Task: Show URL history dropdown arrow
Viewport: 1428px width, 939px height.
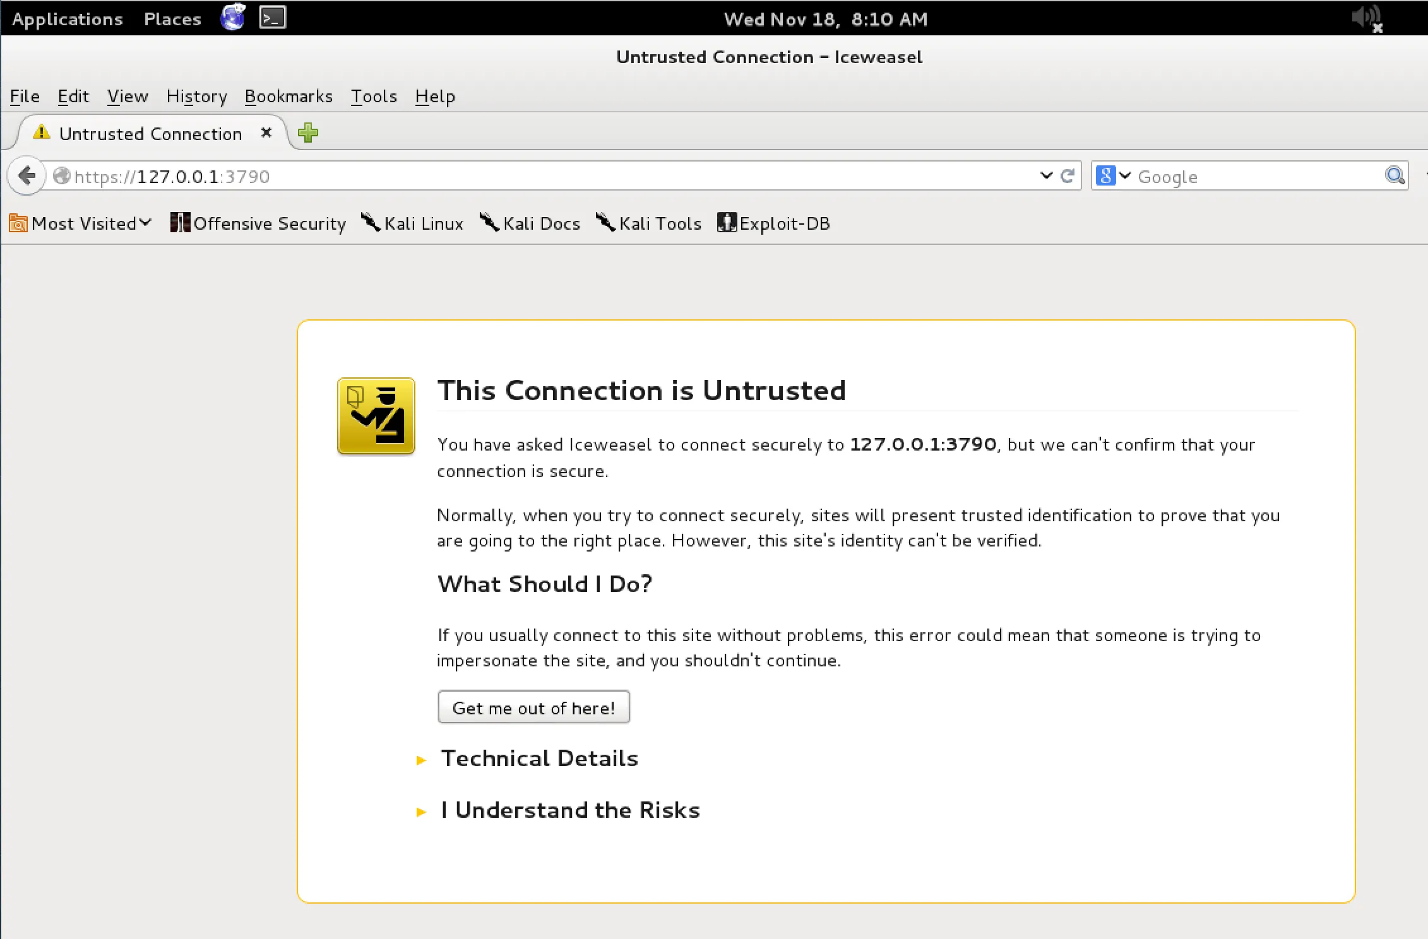Action: click(x=1046, y=175)
